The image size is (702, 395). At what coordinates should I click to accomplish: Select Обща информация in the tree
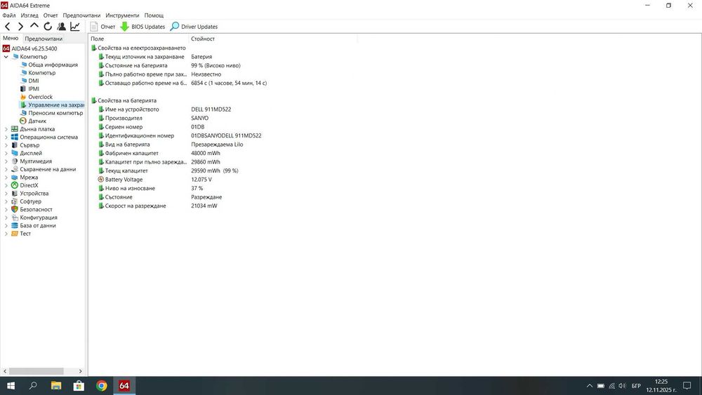(53, 65)
